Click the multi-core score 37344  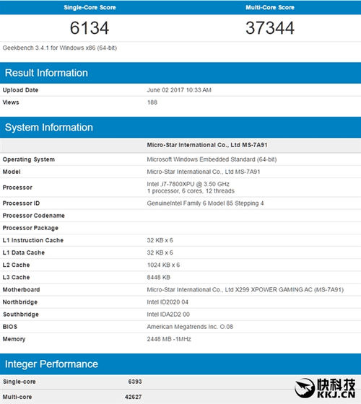(x=270, y=28)
